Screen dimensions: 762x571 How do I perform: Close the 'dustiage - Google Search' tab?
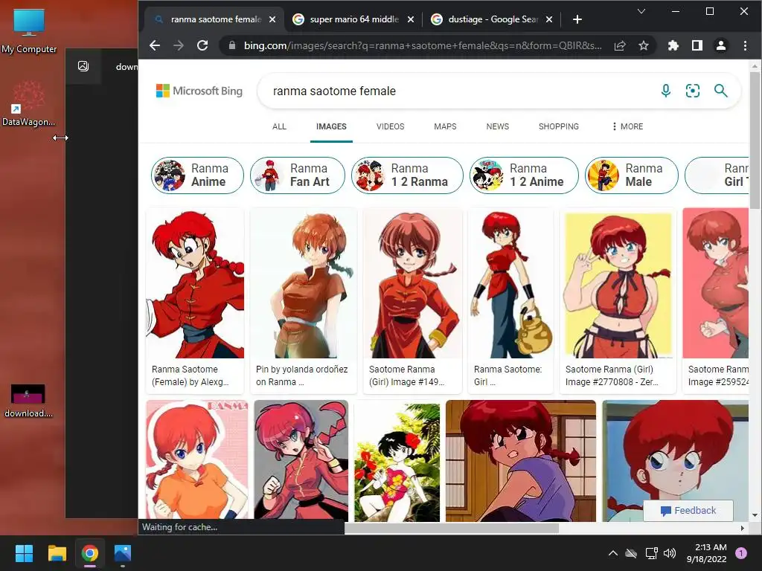548,19
